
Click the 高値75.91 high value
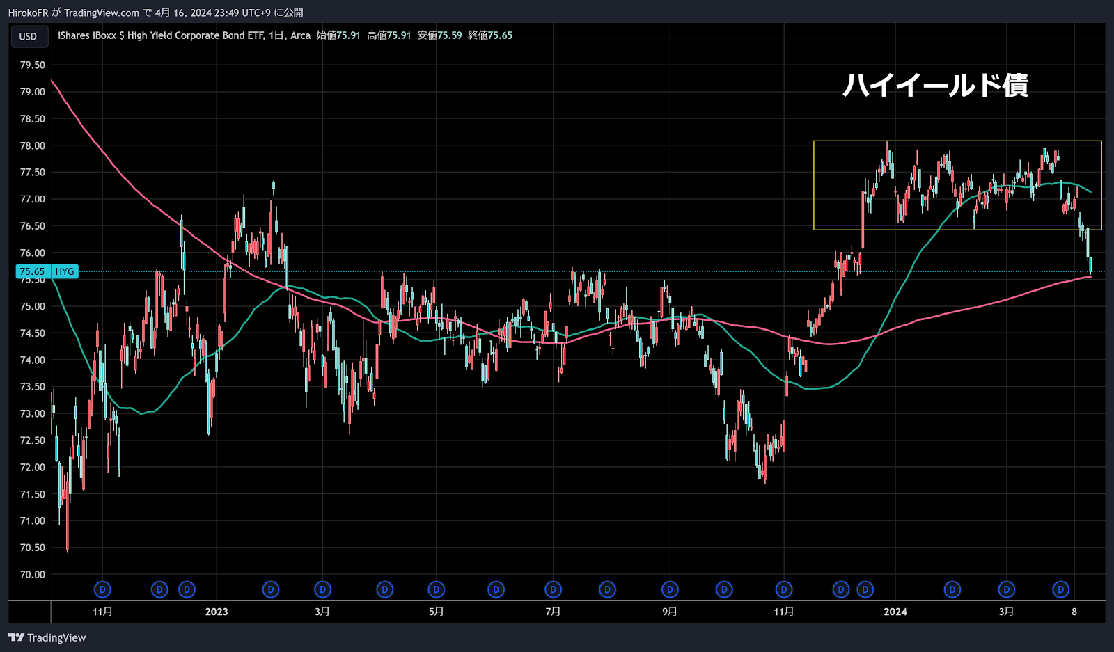pyautogui.click(x=389, y=35)
